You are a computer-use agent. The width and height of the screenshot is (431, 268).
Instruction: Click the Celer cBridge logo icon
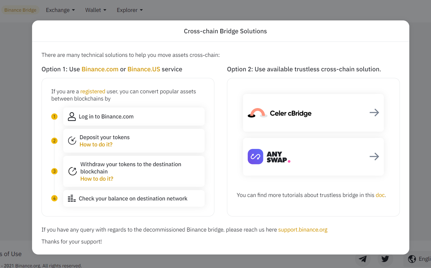click(x=257, y=113)
